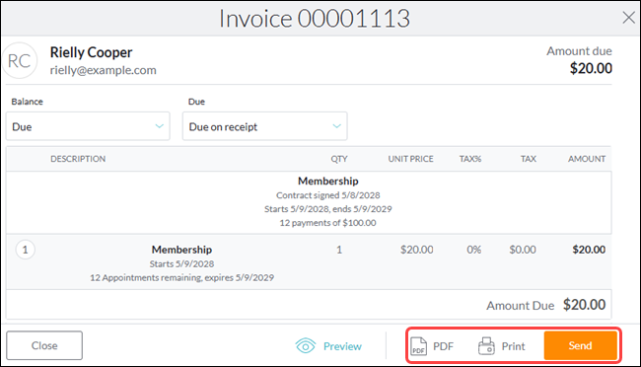Click the AMOUNT column header
Screen dimensions: 641x367
587,159
